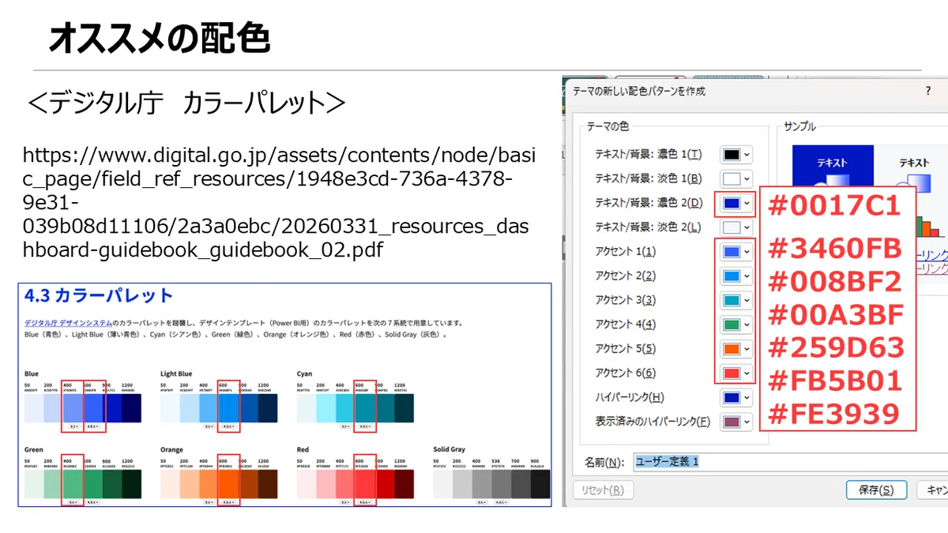Open the アクセント 5(5) color dropdown
The height and width of the screenshot is (533, 948).
[x=736, y=349]
